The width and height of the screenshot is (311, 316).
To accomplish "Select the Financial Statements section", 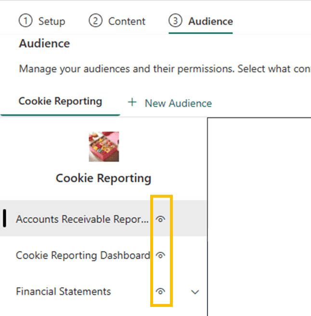I will pyautogui.click(x=63, y=291).
